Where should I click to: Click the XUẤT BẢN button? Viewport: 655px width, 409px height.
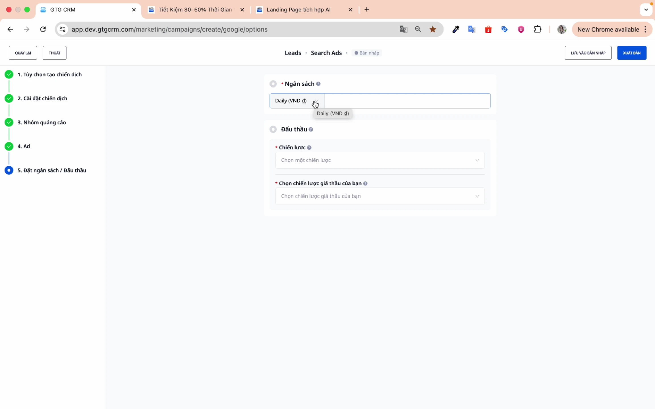point(631,53)
